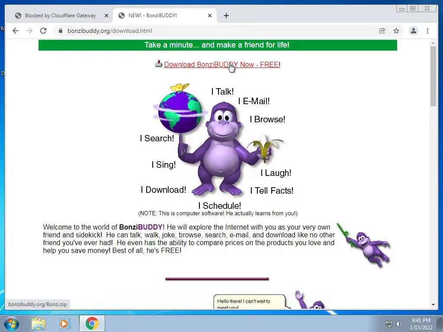Click the forward navigation arrow
Image resolution: width=443 pixels, height=332 pixels.
tap(29, 31)
